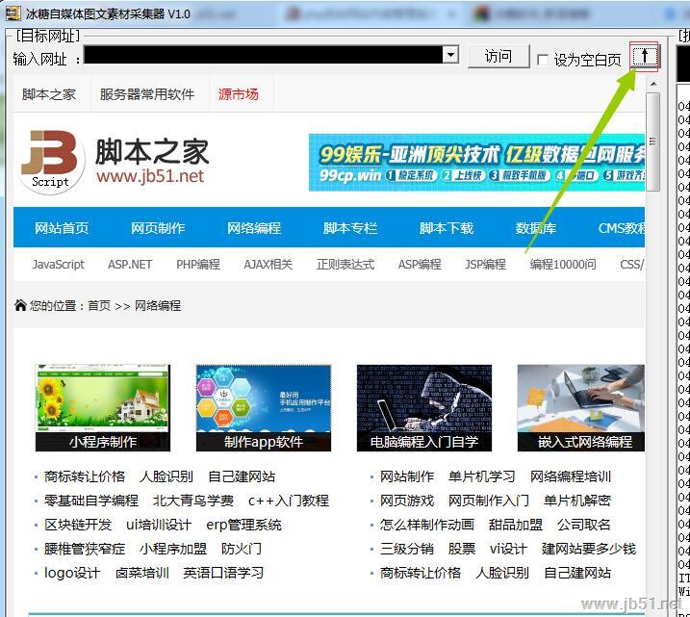The height and width of the screenshot is (617, 690).
Task: Click the logo设计 link
Action: tap(72, 573)
